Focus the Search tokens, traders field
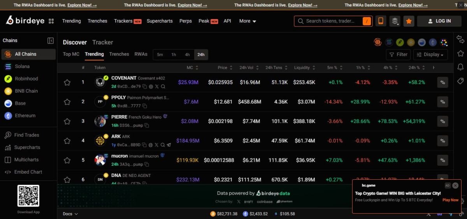The height and width of the screenshot is (219, 467). point(333,21)
